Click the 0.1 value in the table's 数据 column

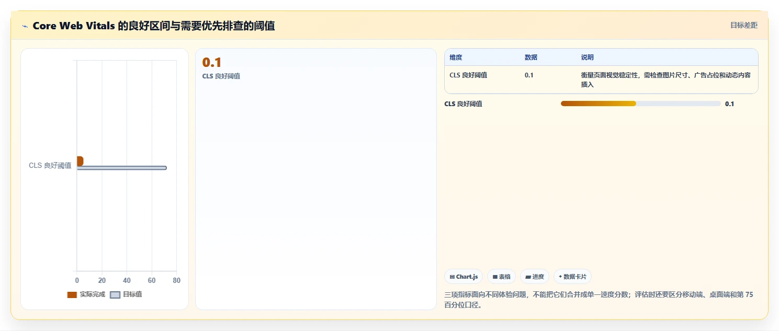click(529, 75)
